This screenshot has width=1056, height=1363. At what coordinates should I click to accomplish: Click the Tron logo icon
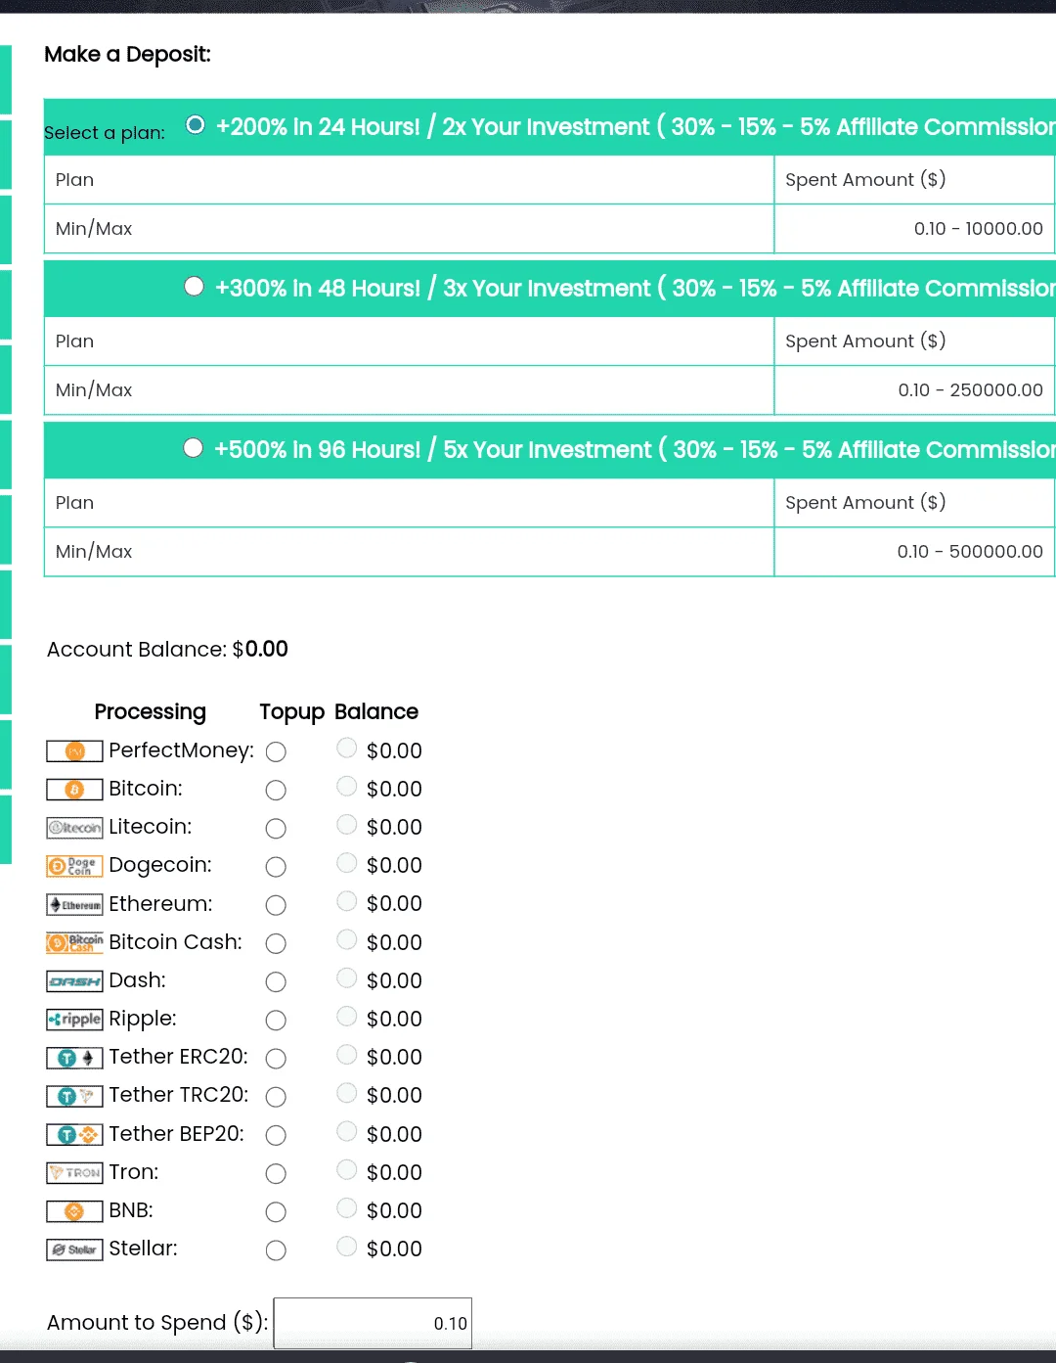pos(74,1173)
